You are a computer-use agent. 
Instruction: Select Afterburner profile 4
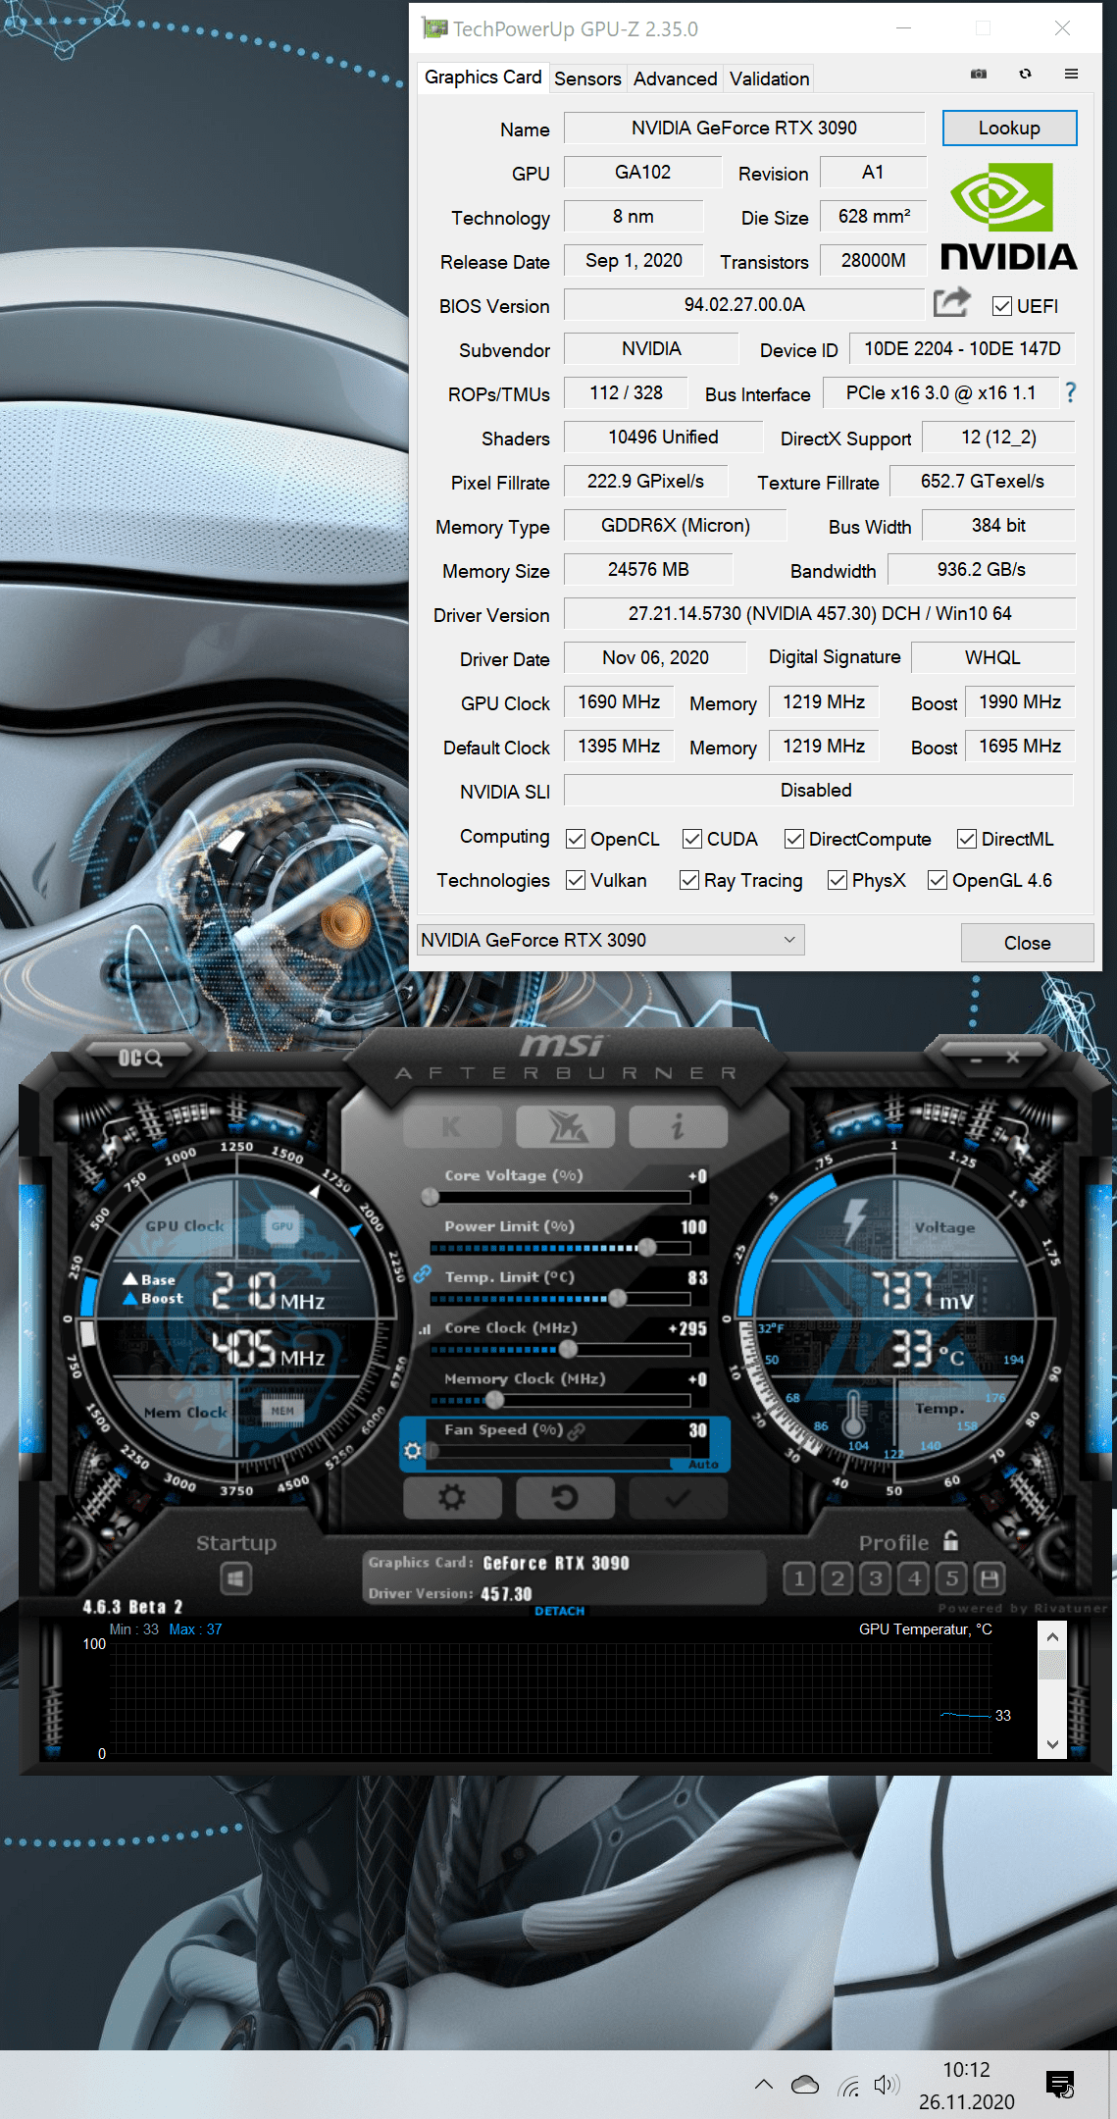click(914, 1578)
